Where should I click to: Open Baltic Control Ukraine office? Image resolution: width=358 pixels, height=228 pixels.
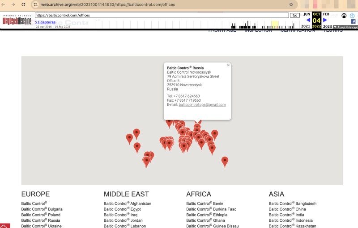coord(41,226)
